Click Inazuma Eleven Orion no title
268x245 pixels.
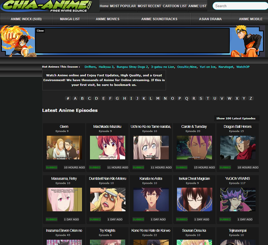[x=64, y=230]
